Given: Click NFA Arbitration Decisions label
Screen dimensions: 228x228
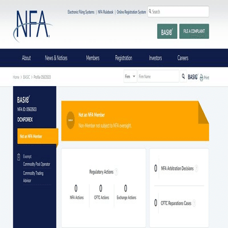Looking at the screenshot, I should point(177,169).
